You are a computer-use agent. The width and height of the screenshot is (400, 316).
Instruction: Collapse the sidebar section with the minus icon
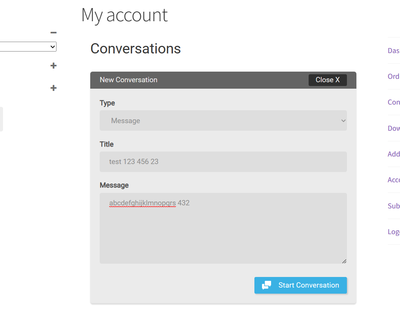53,33
